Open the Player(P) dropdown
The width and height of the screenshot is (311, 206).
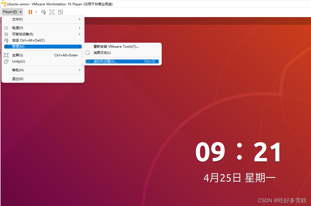pyautogui.click(x=12, y=12)
